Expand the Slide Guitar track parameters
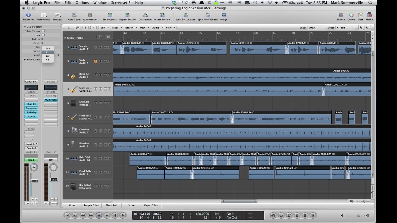Viewport: 397px width, 223px height. coord(25,59)
